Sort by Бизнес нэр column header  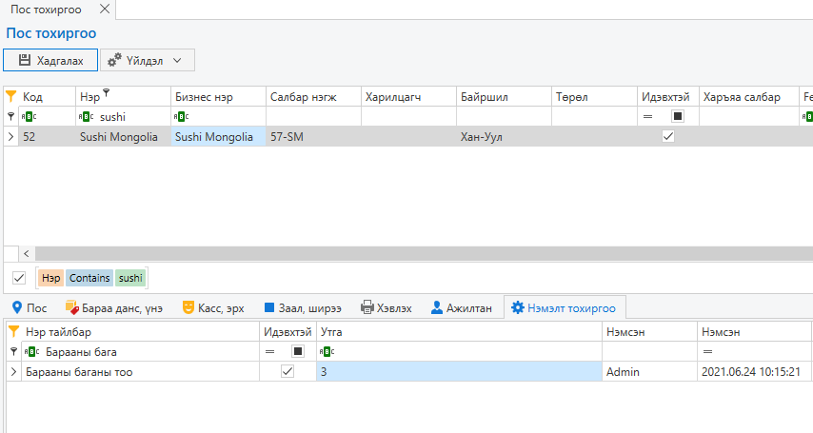(218, 96)
